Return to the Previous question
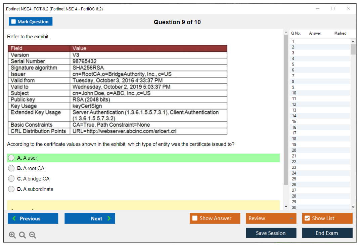 [33, 218]
